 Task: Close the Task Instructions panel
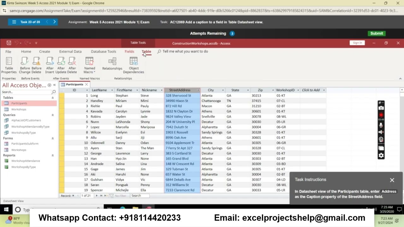pyautogui.click(x=392, y=180)
